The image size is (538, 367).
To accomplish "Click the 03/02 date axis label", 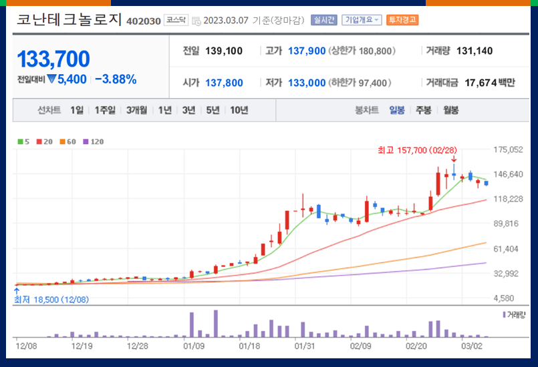I will coord(472,346).
